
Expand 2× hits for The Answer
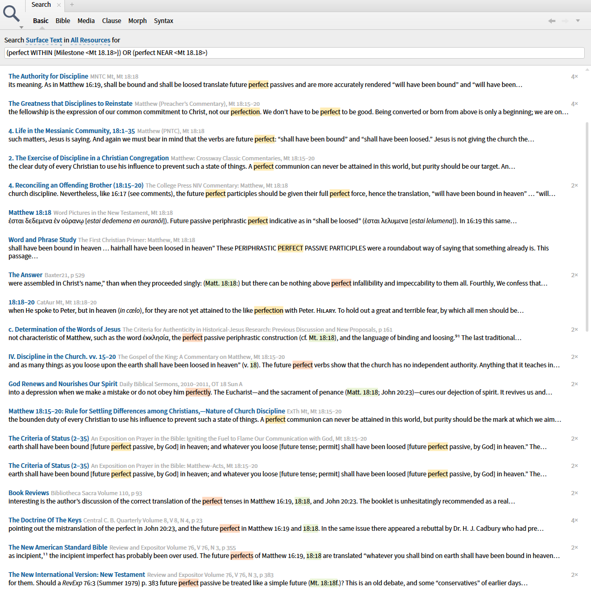(x=574, y=275)
